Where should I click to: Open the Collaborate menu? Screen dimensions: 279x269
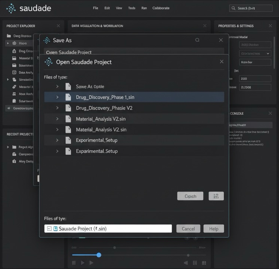coord(161,8)
